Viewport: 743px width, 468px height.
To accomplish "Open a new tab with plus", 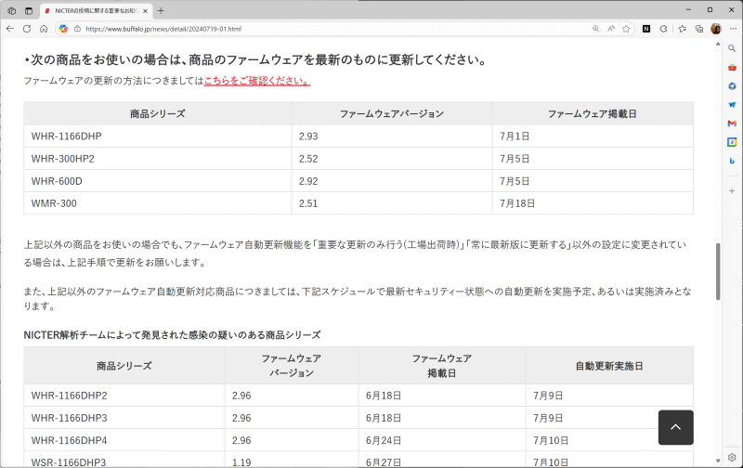I will [161, 10].
